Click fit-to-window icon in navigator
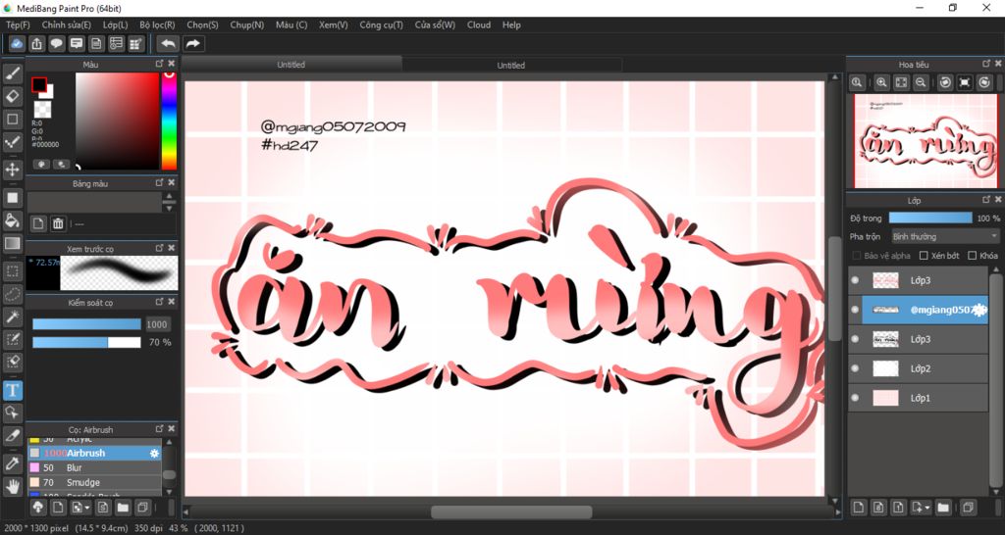Screen dimensions: 1005x535 tap(901, 82)
